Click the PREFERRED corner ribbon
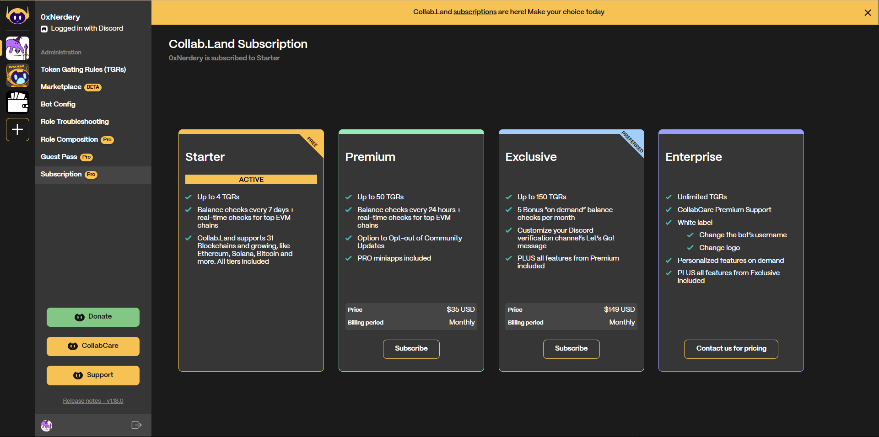This screenshot has height=437, width=879. pos(632,142)
